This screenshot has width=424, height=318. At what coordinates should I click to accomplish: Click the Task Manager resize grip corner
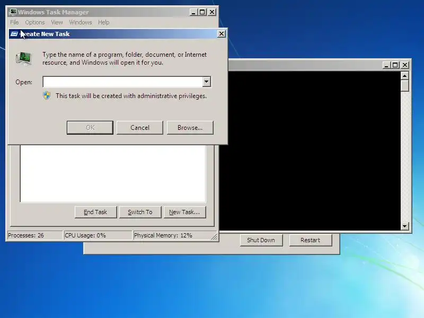[214, 236]
